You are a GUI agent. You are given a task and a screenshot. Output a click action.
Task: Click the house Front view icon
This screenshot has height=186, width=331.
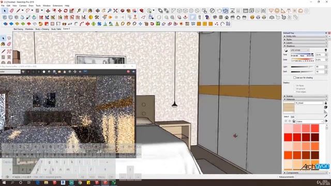tap(227, 17)
